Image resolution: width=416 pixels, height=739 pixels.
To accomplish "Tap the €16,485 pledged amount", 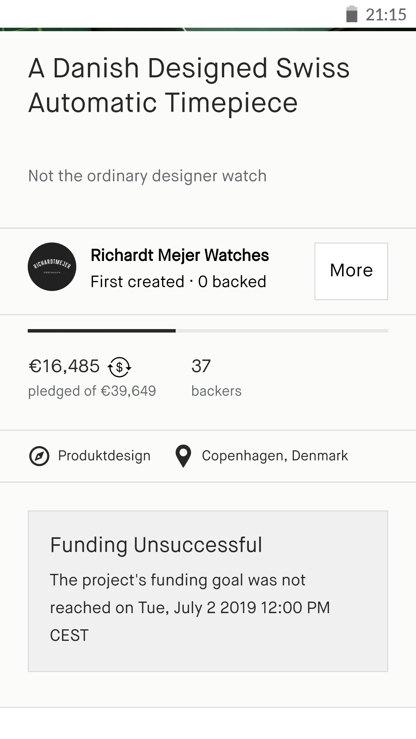I will (64, 366).
